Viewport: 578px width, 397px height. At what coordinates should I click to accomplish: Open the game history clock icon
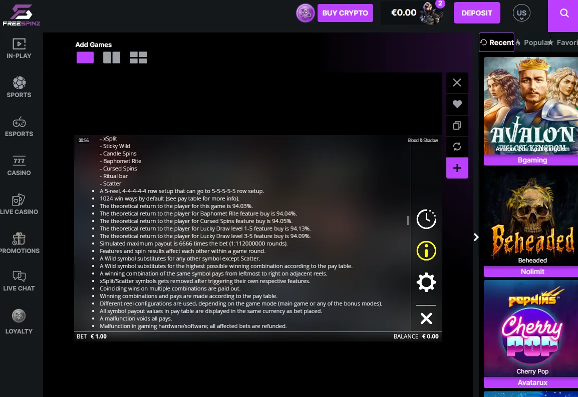coord(426,219)
